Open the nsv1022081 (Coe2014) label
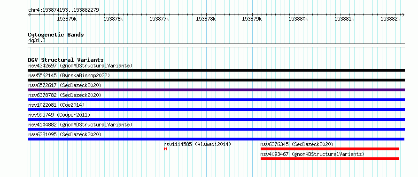The height and width of the screenshot is (177, 418). pyautogui.click(x=56, y=105)
